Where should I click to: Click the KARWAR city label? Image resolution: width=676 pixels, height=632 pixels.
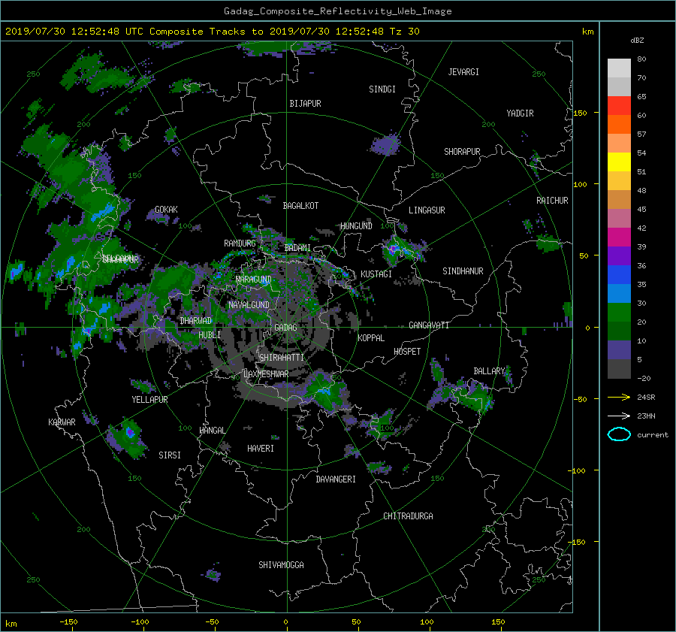click(x=62, y=422)
